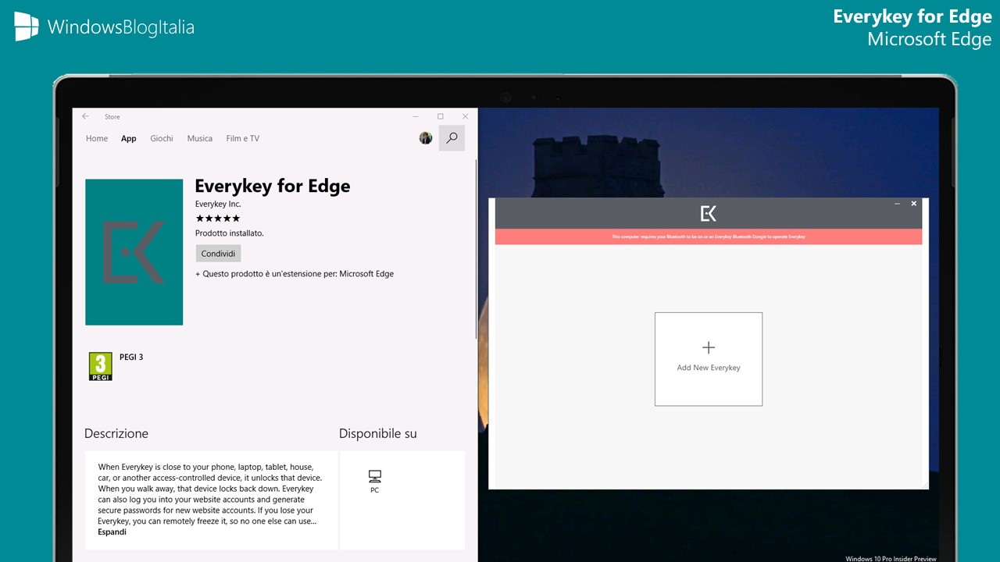Click the Microsoft Edge extension note
Viewport: 1000px width, 562px height.
(295, 274)
